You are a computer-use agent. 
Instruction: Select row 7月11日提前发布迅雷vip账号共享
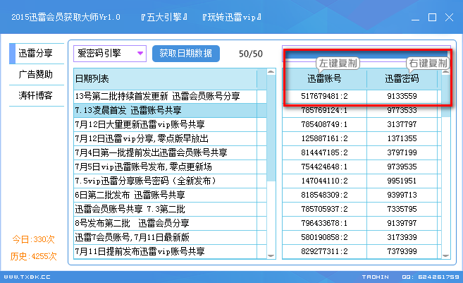(x=170, y=251)
